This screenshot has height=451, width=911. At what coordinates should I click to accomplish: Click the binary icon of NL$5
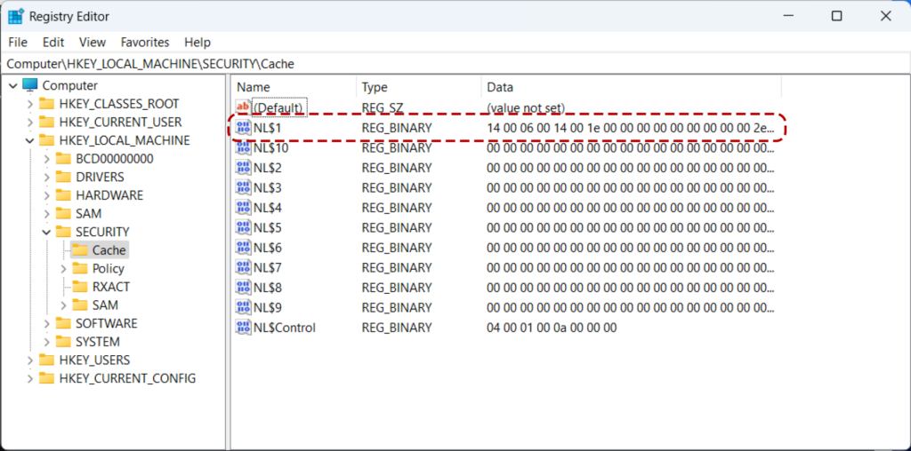(x=243, y=227)
